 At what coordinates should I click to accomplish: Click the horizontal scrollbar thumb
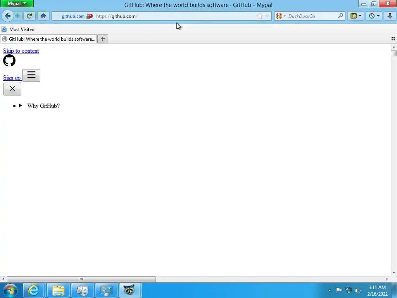click(81, 279)
